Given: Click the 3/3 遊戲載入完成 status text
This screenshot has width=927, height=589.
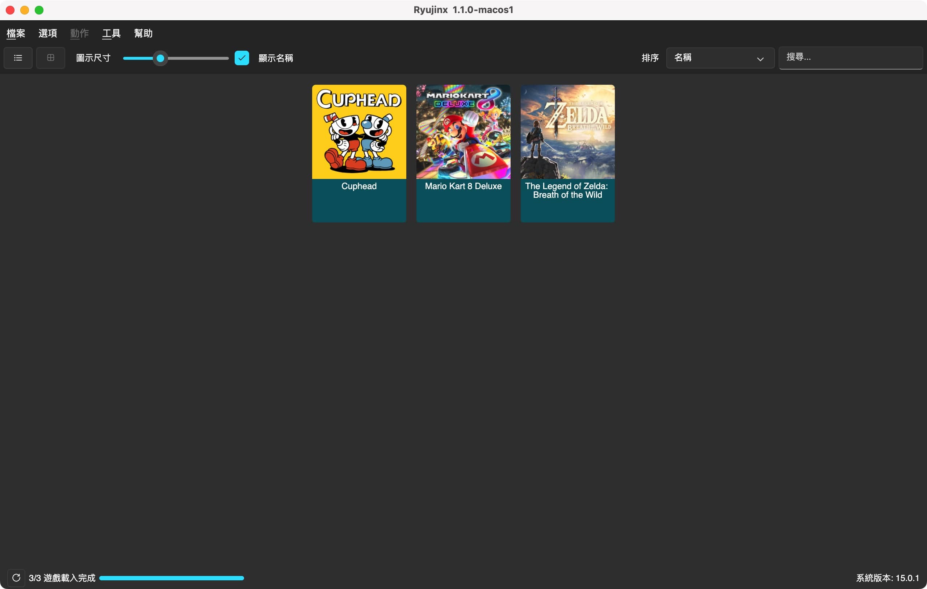Looking at the screenshot, I should (x=62, y=578).
